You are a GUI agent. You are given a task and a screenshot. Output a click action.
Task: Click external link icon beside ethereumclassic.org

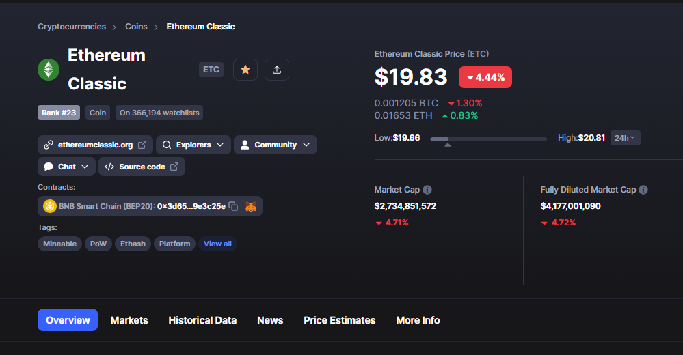tap(142, 145)
